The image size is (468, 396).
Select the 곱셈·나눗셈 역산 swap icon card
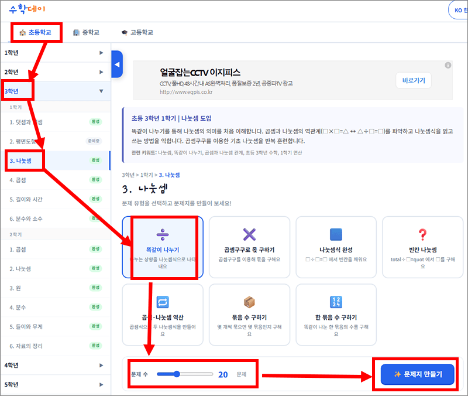[163, 315]
